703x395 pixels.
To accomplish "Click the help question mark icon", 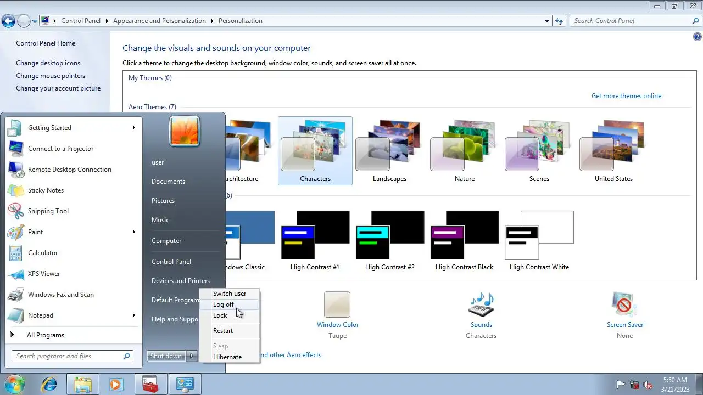I will (x=698, y=37).
